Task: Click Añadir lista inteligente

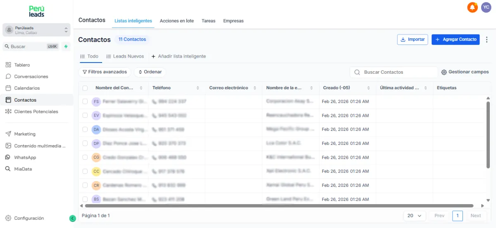Action: tap(179, 56)
